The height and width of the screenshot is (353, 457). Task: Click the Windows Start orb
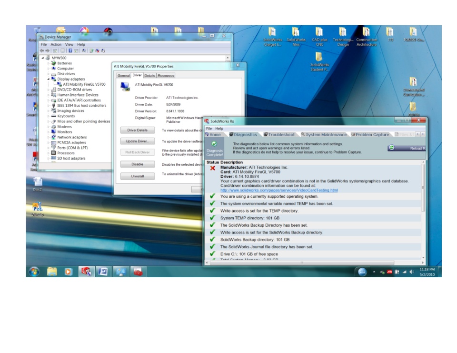pyautogui.click(x=34, y=272)
